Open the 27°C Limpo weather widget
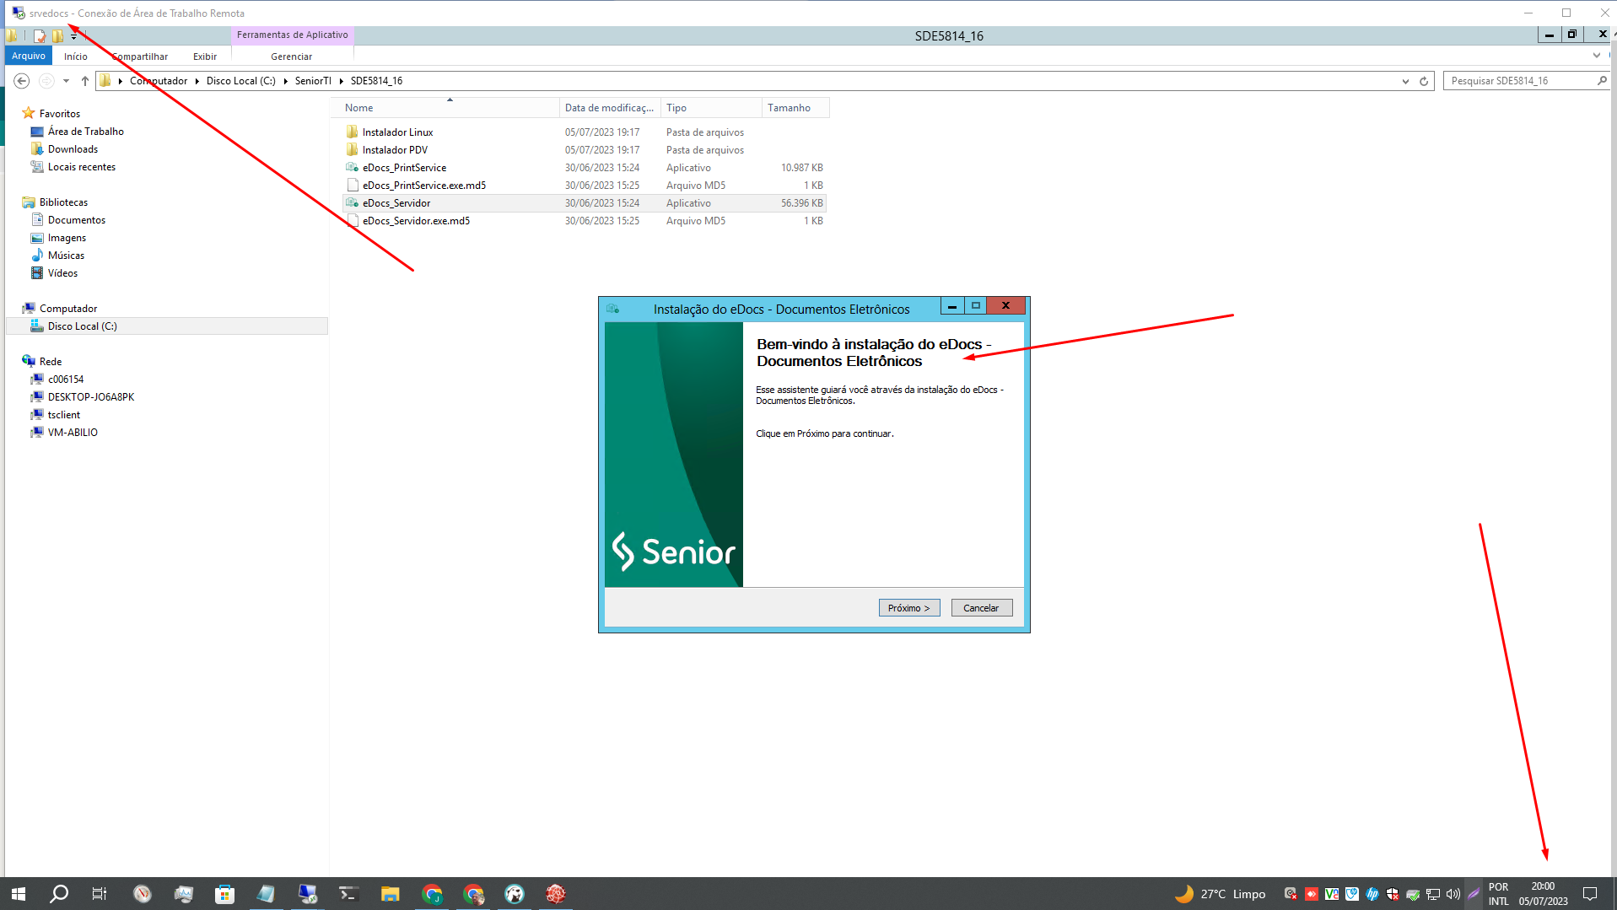The image size is (1617, 910). [x=1221, y=894]
